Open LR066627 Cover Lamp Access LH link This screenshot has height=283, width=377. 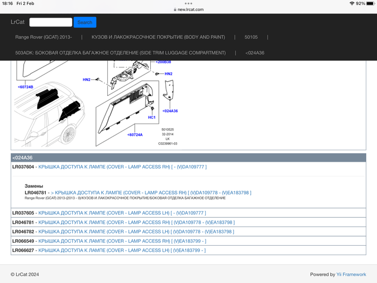coord(122,250)
